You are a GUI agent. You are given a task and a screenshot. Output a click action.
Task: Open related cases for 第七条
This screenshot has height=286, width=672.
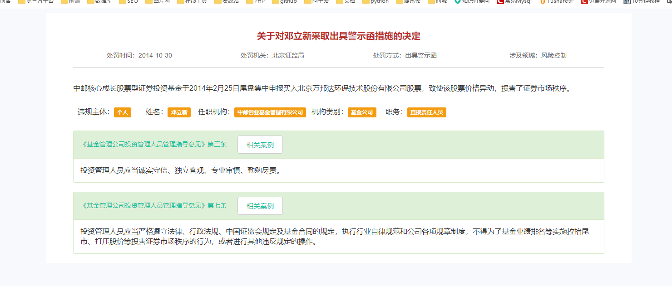pyautogui.click(x=260, y=206)
